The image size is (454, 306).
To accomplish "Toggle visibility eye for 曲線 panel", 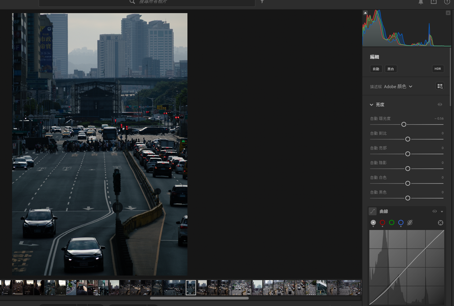I will 434,211.
